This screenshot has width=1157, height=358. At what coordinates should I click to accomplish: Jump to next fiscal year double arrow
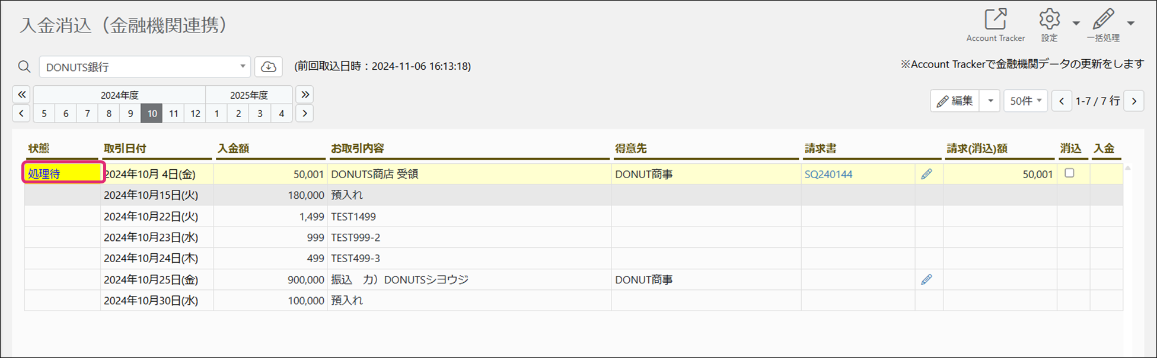[305, 95]
